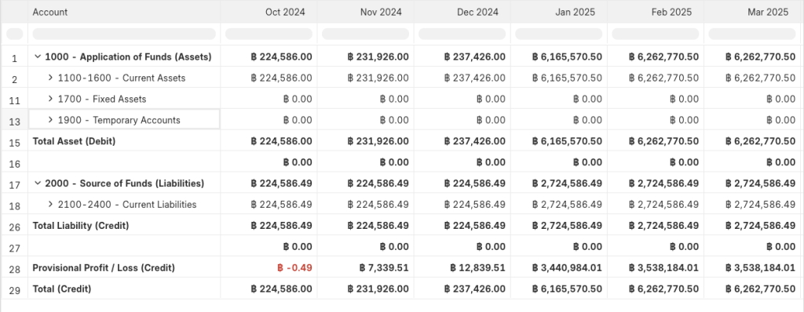
Task: Click the Mar 2025 column filter field
Action: coord(752,34)
